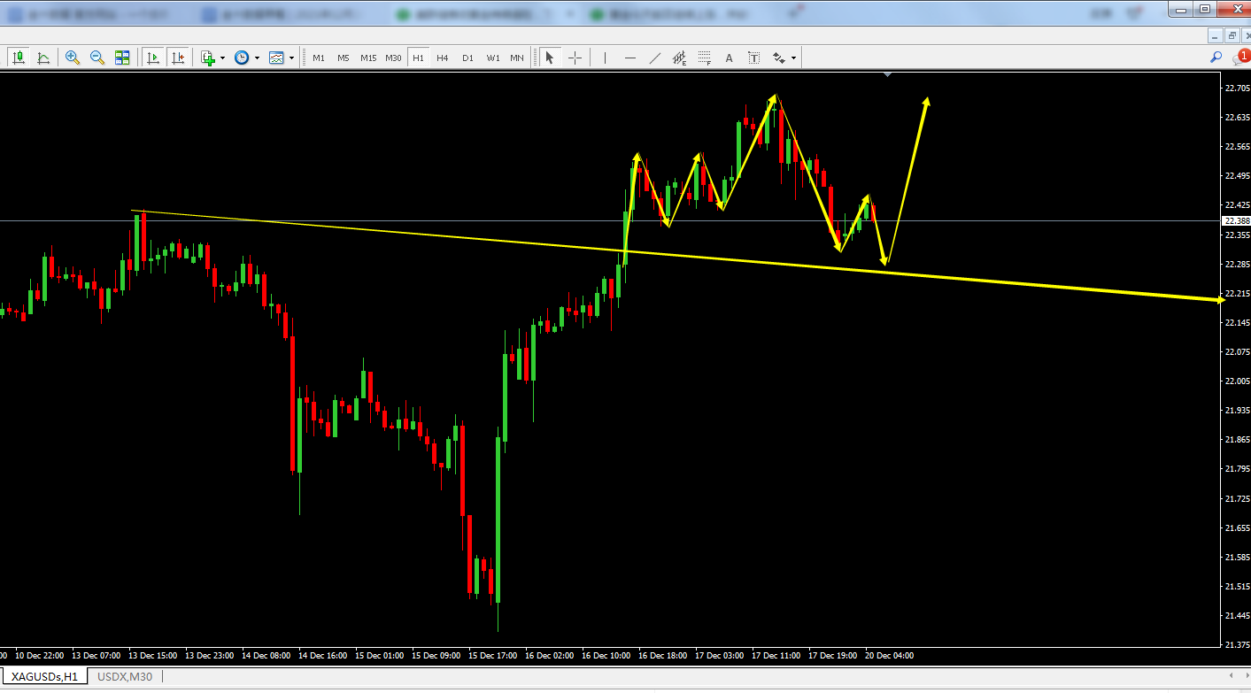Zoom in on the chart
1251x693 pixels.
pos(73,58)
